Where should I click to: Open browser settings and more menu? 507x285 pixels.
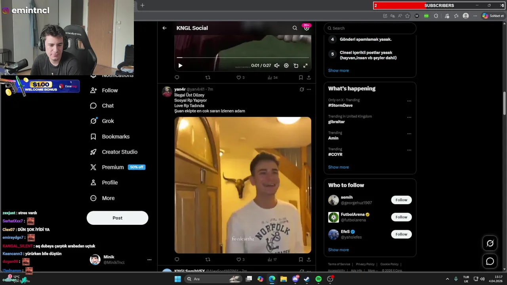475,16
